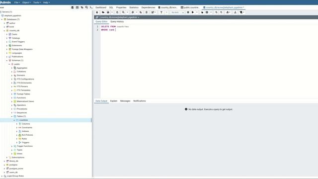Select the Indexes tree item
Viewport: 318px width, 179px height.
(x=25, y=131)
